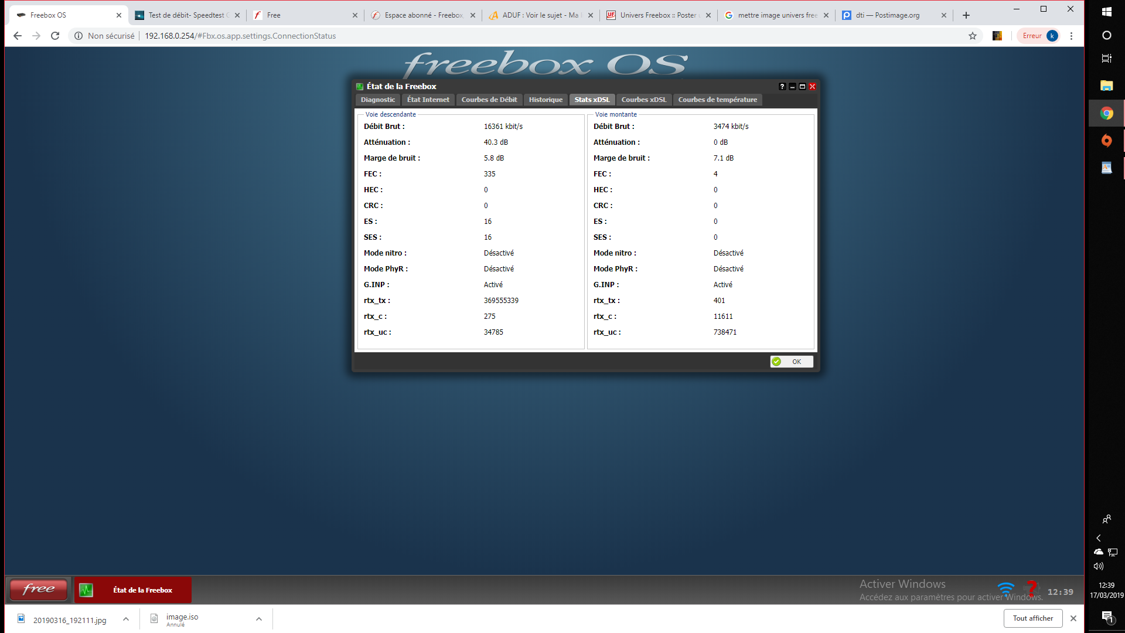
Task: Click downstream Débit Brut value 16361 kbit/s
Action: [503, 127]
